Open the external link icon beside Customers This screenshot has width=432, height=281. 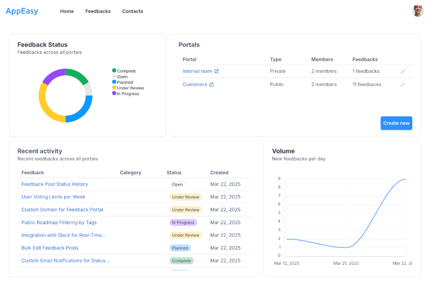pyautogui.click(x=211, y=84)
